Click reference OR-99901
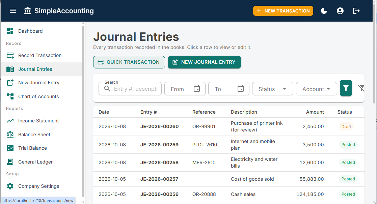 (x=204, y=127)
